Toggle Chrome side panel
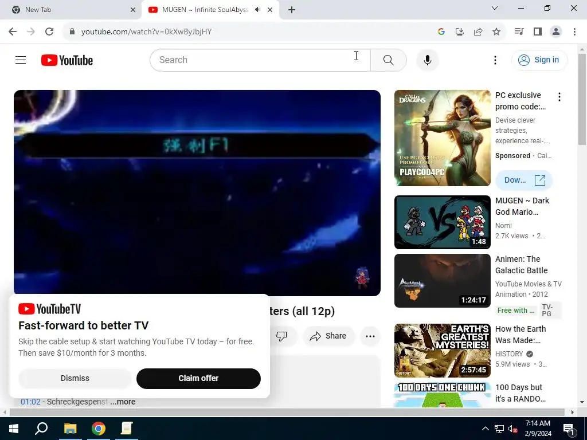Screen dimensions: 587x440 (x=538, y=32)
